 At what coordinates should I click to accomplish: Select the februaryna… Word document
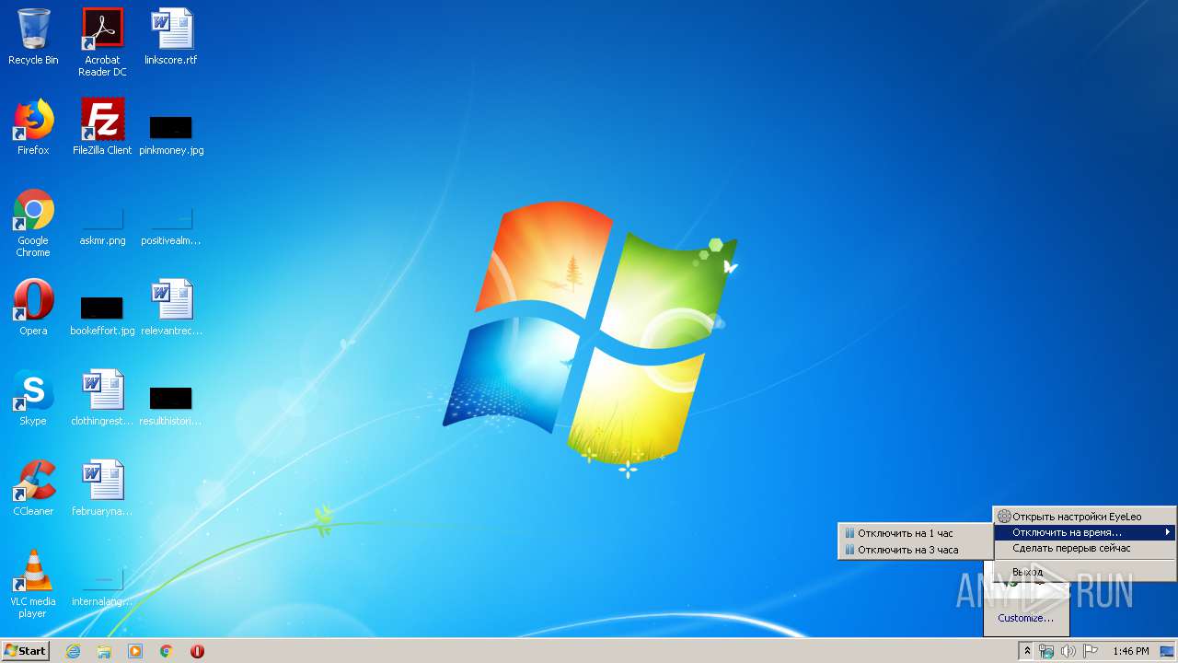[102, 489]
